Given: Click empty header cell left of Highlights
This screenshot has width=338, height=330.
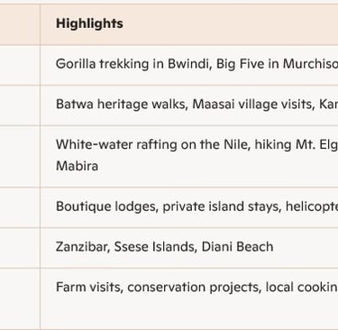Looking at the screenshot, I should [x=20, y=24].
